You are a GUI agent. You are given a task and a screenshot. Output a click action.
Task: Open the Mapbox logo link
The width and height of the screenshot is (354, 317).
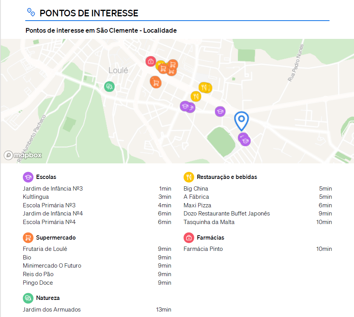pyautogui.click(x=23, y=155)
